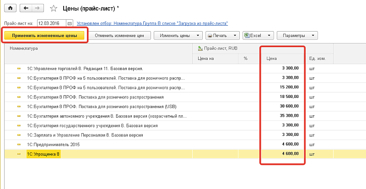Apply changed prices with Применить измененные цены

(x=44, y=36)
